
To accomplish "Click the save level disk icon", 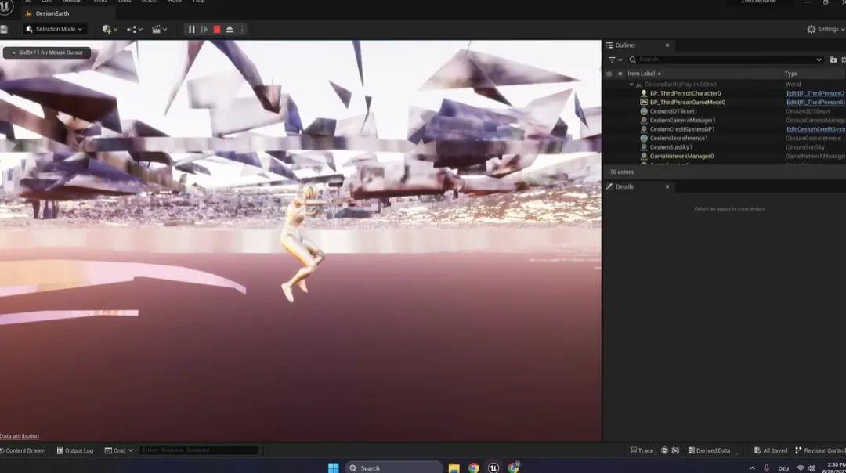I will (4, 29).
